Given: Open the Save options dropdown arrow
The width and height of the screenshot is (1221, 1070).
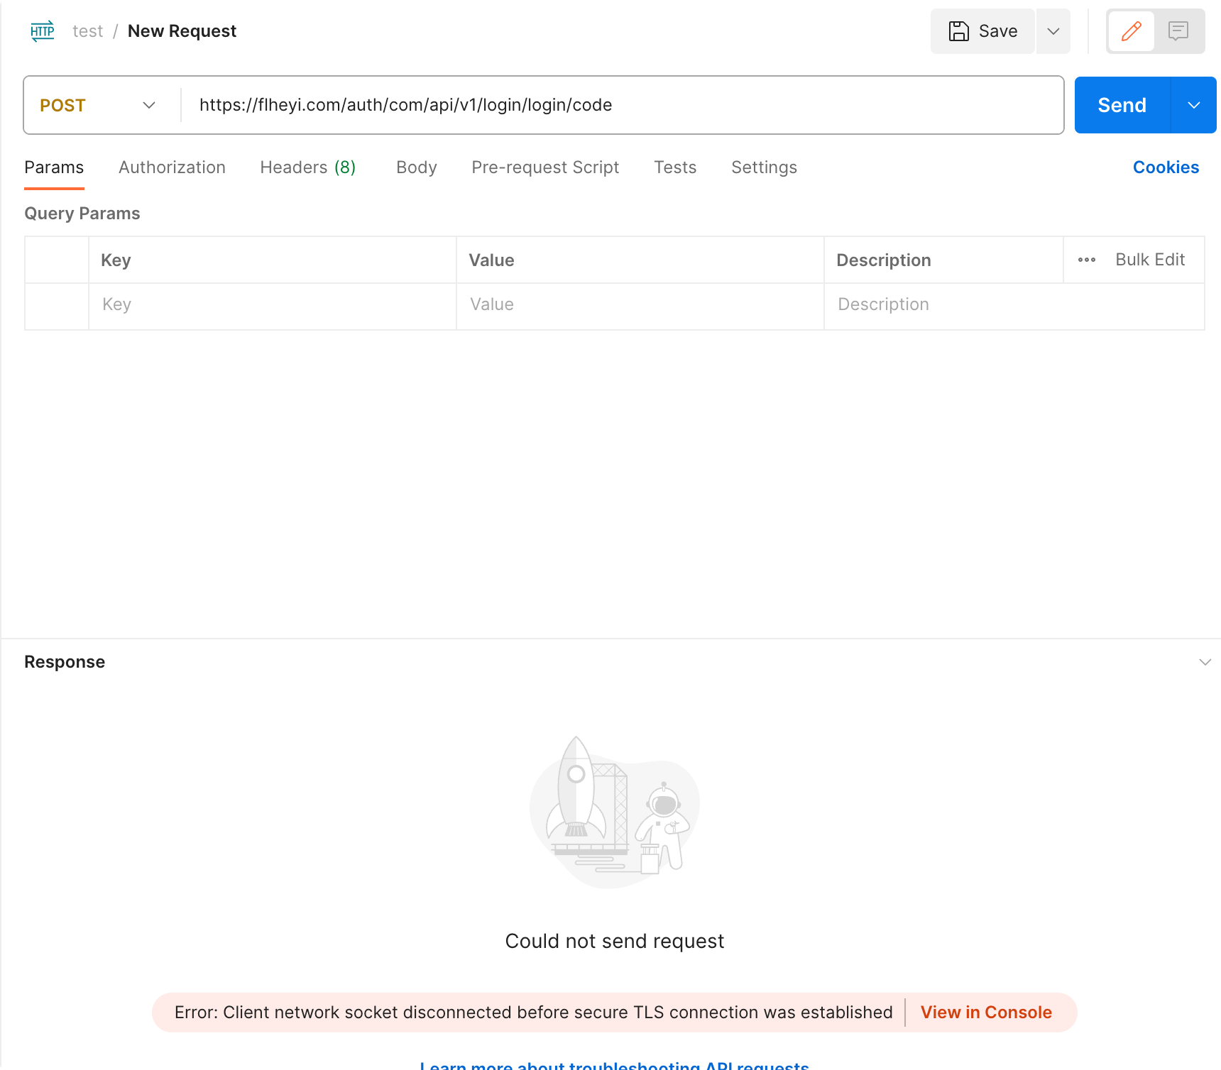Looking at the screenshot, I should coord(1053,31).
